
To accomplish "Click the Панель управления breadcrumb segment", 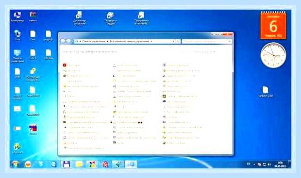I will pos(94,41).
